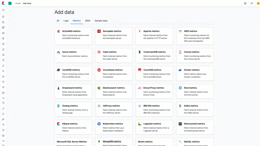Open Maps icon in sidebar

pos(3,38)
